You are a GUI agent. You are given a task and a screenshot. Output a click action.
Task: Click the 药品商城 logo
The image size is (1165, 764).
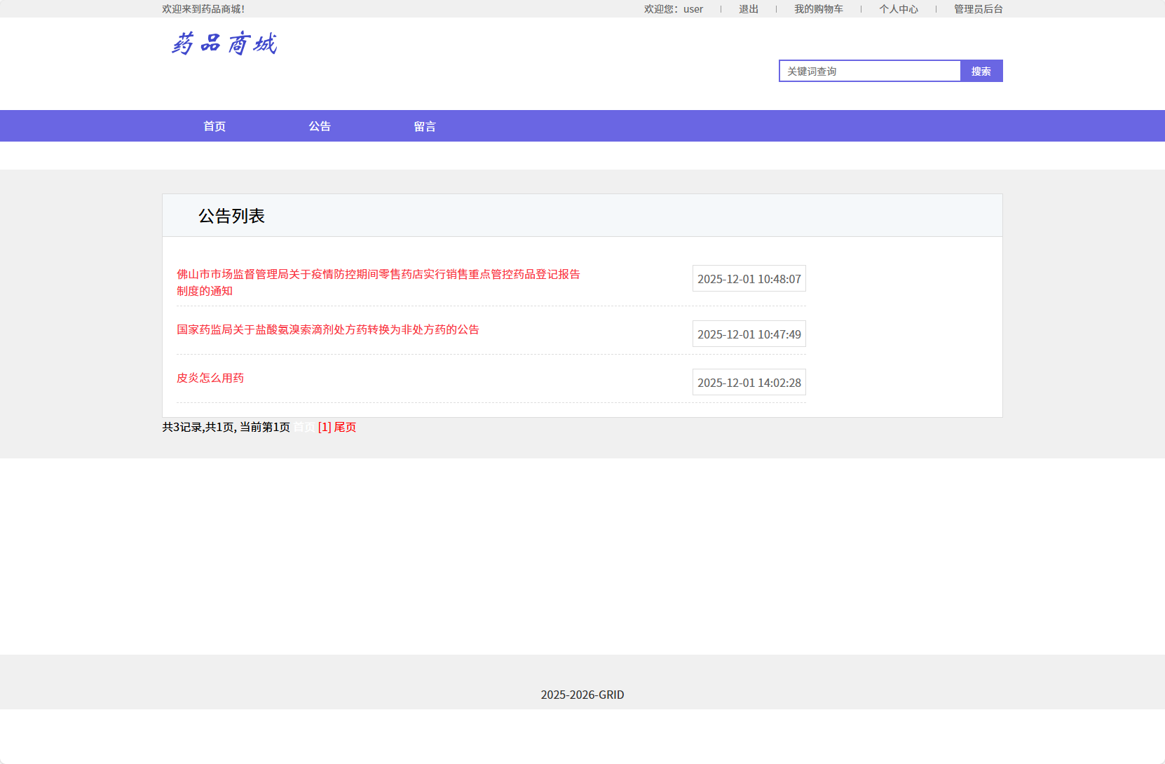click(224, 43)
